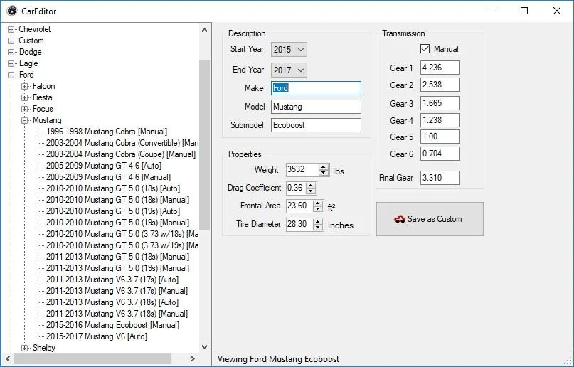Increase Weight with the up arrow

click(323, 166)
